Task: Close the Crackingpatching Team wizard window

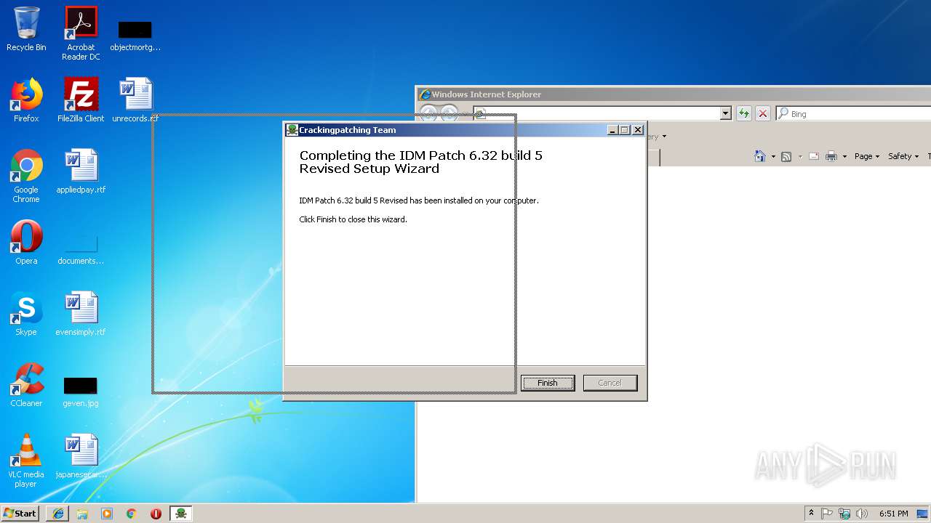Action: (x=638, y=130)
